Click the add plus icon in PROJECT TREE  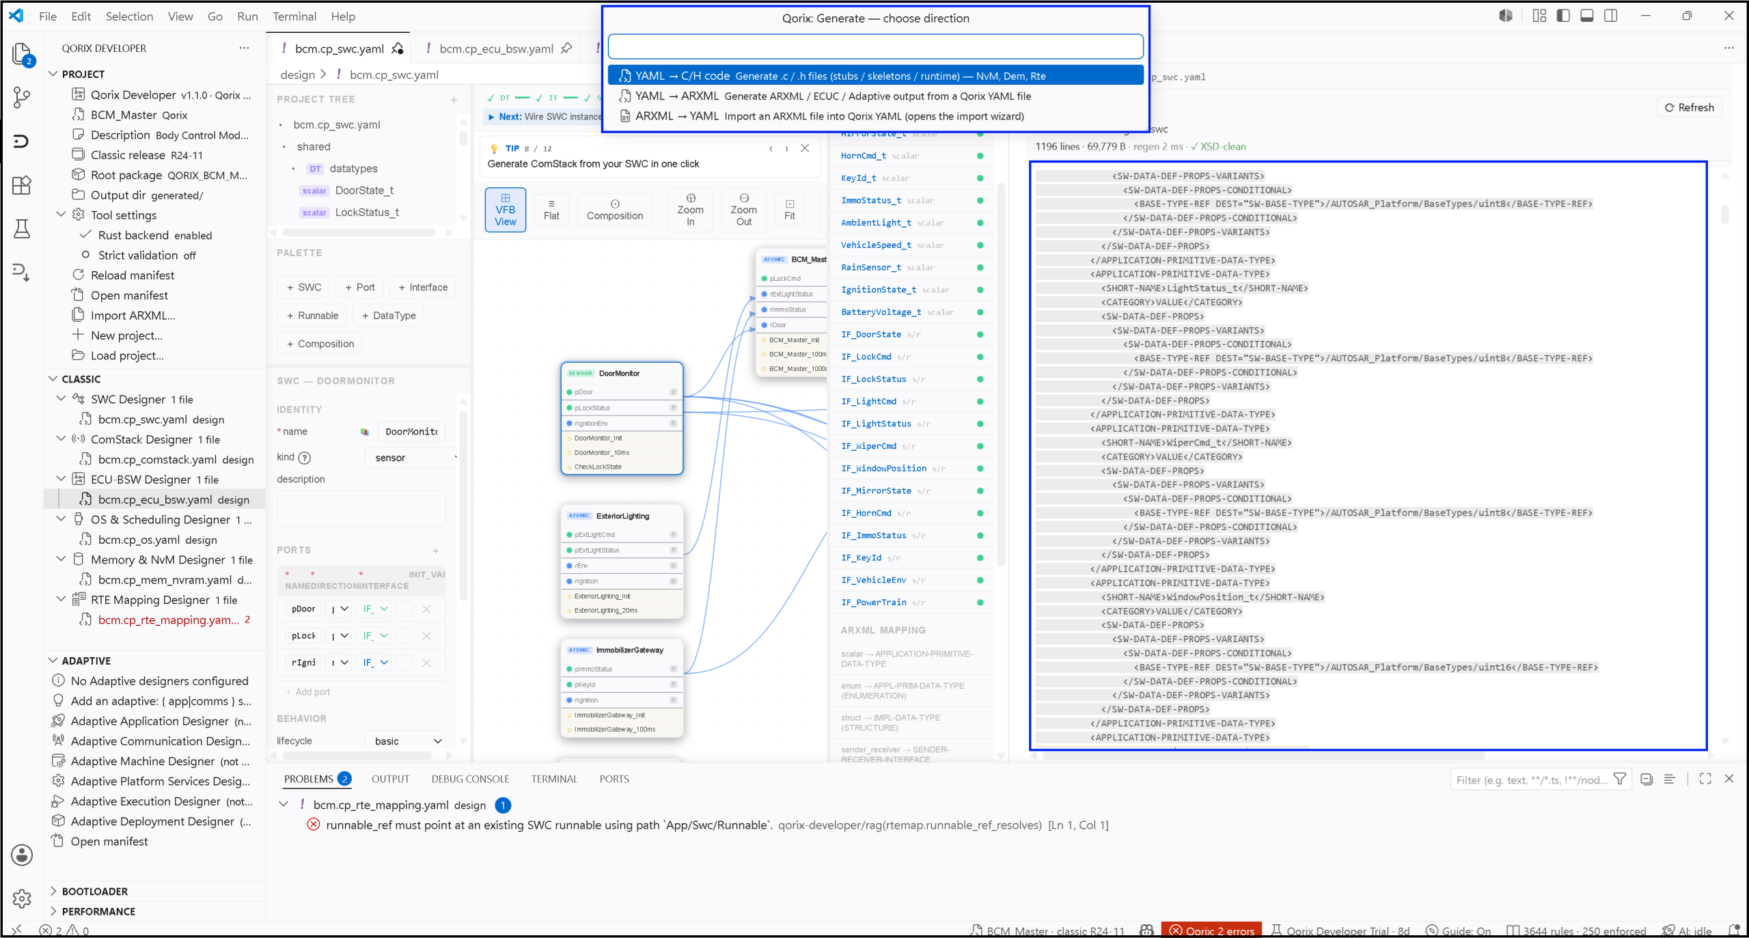coord(454,100)
